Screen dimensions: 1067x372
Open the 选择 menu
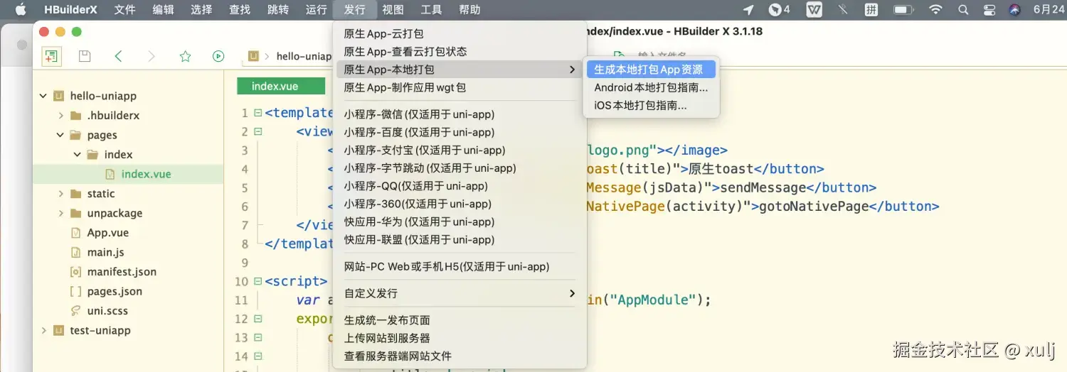tap(201, 9)
